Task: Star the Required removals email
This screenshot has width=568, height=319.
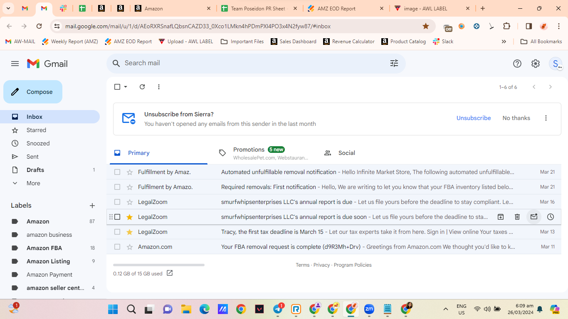Action: 129,187
